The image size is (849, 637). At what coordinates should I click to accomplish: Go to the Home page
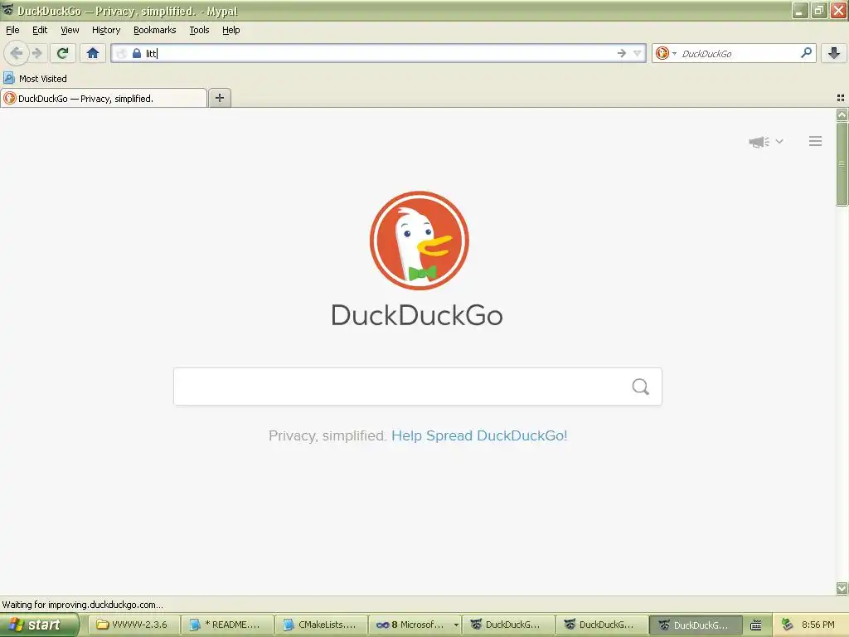(x=93, y=53)
